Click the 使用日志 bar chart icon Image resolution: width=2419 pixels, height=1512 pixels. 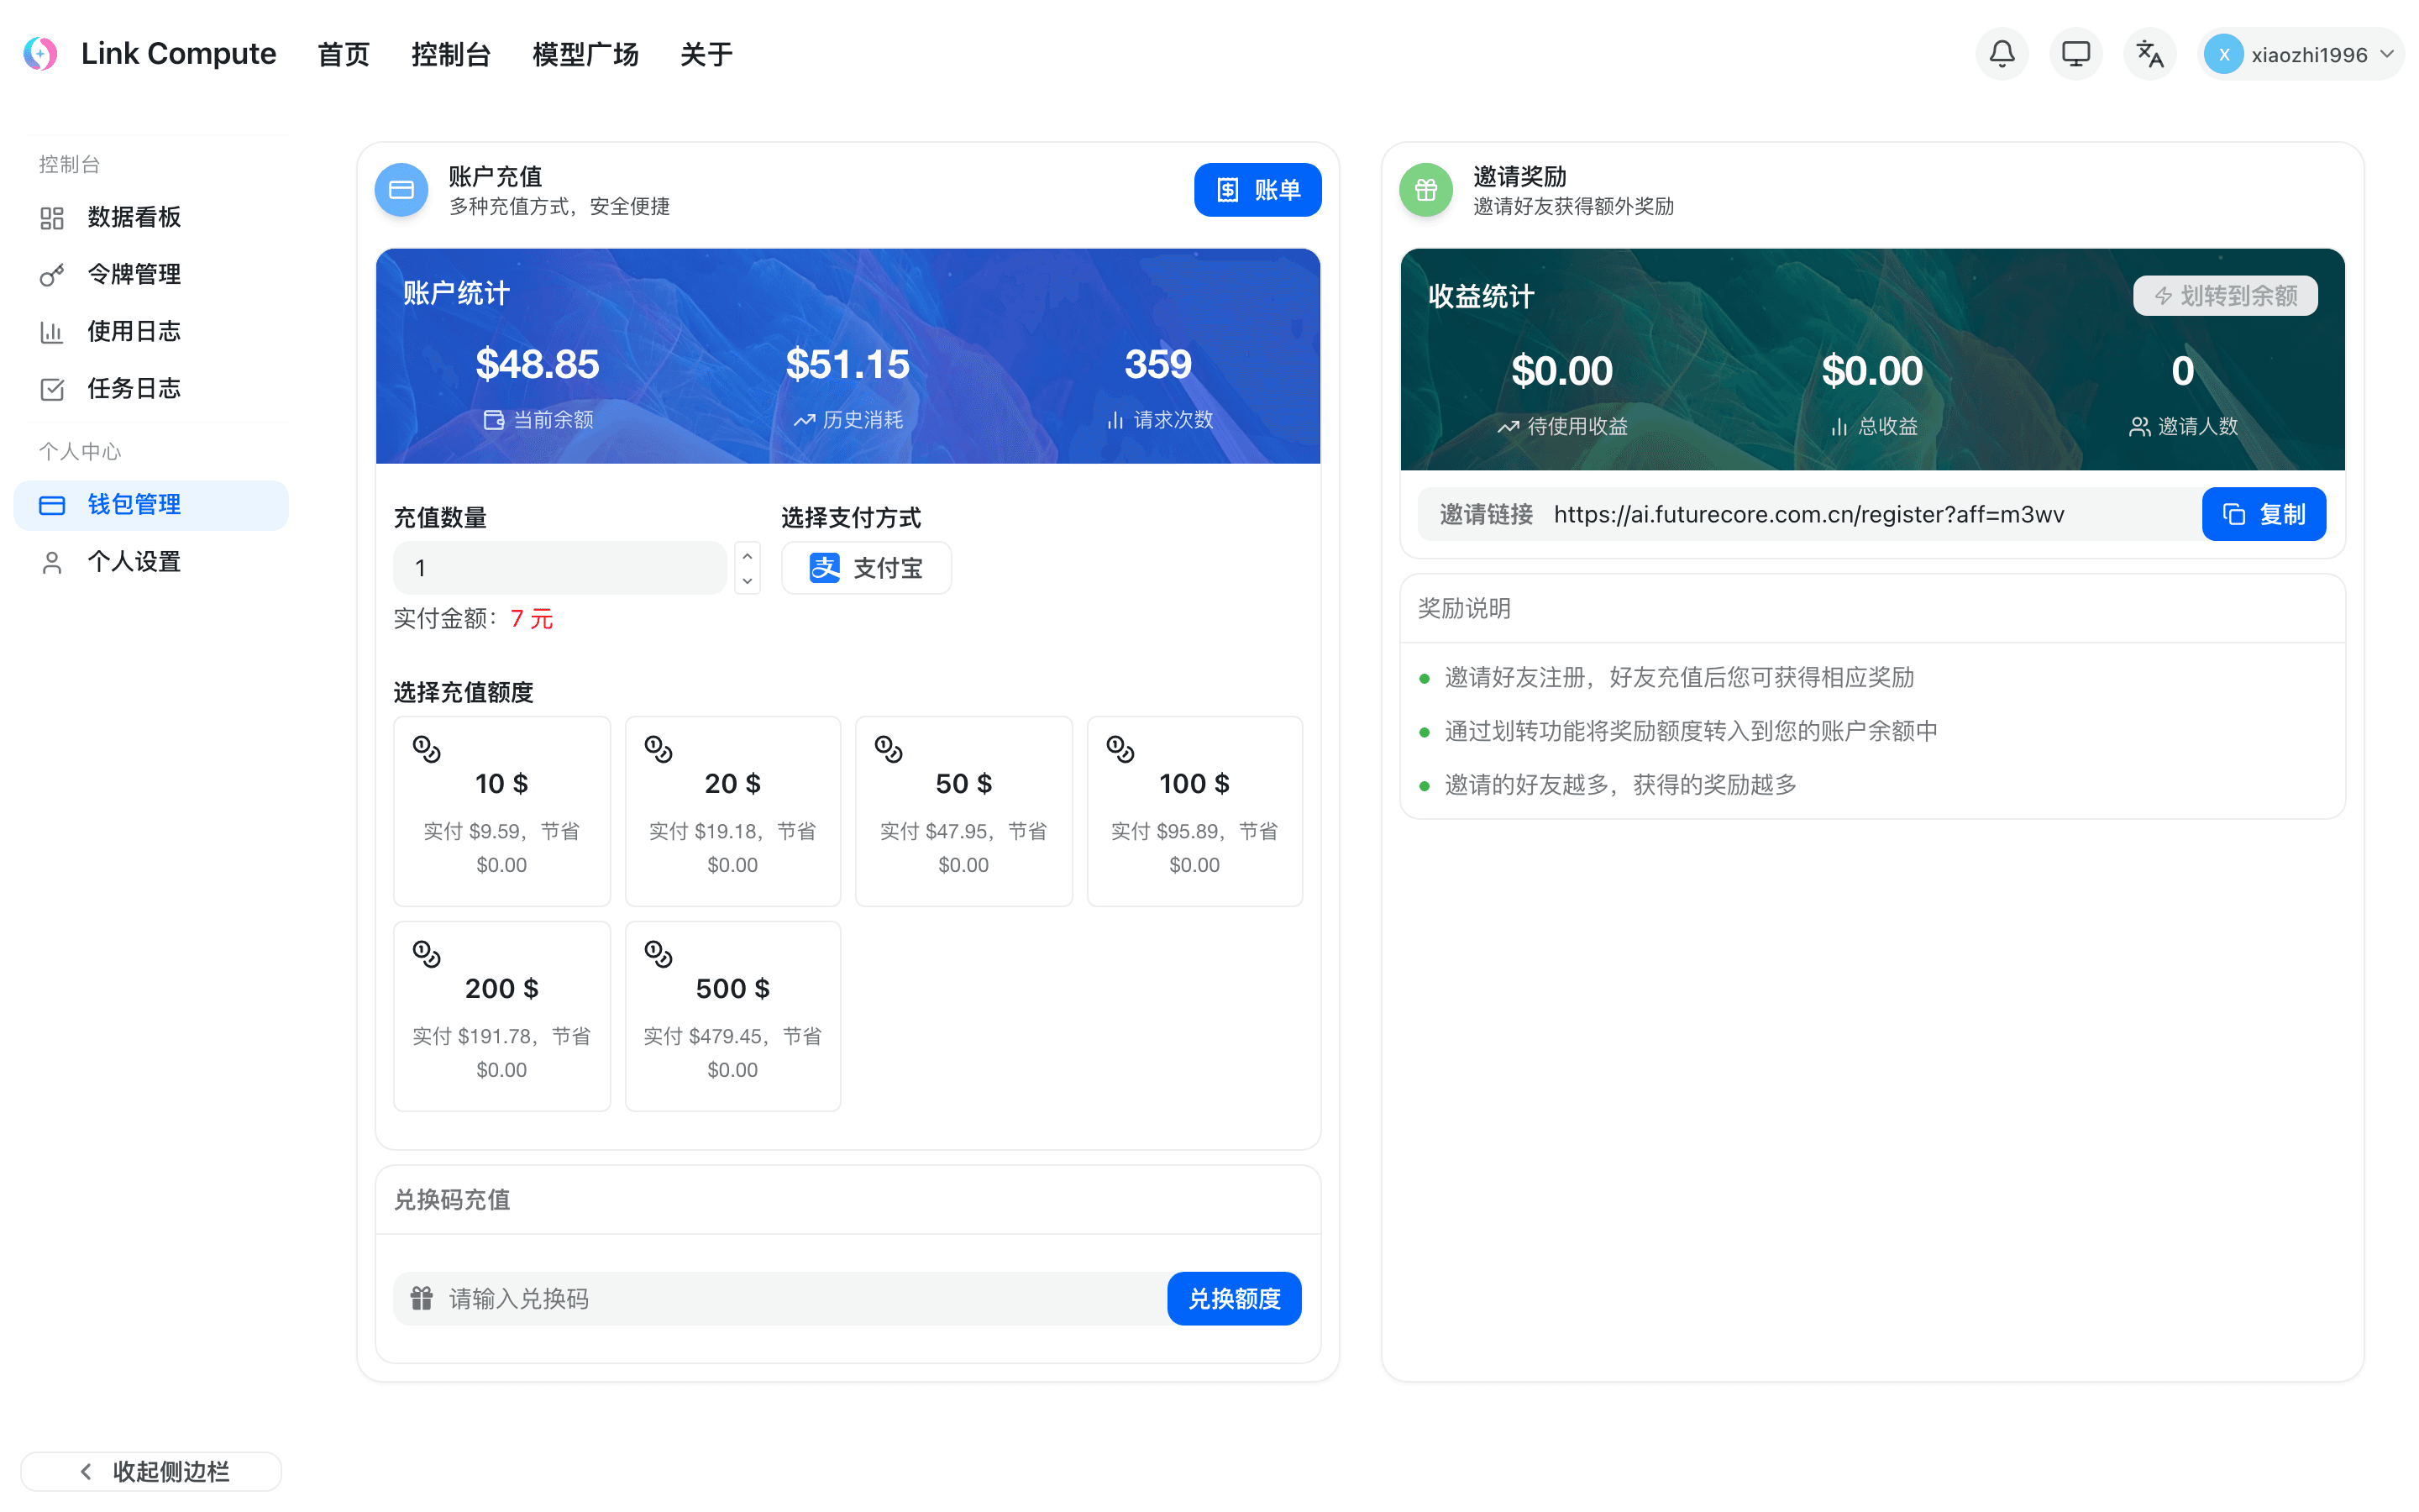click(52, 332)
